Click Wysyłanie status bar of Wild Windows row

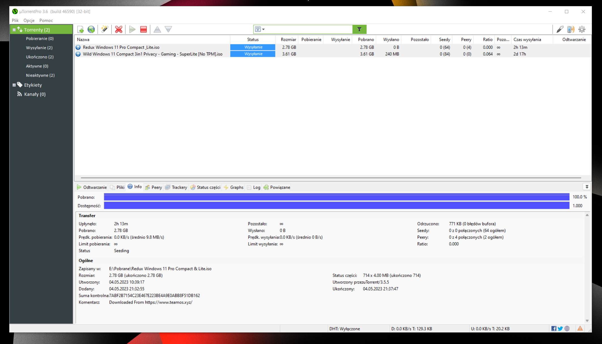253,54
